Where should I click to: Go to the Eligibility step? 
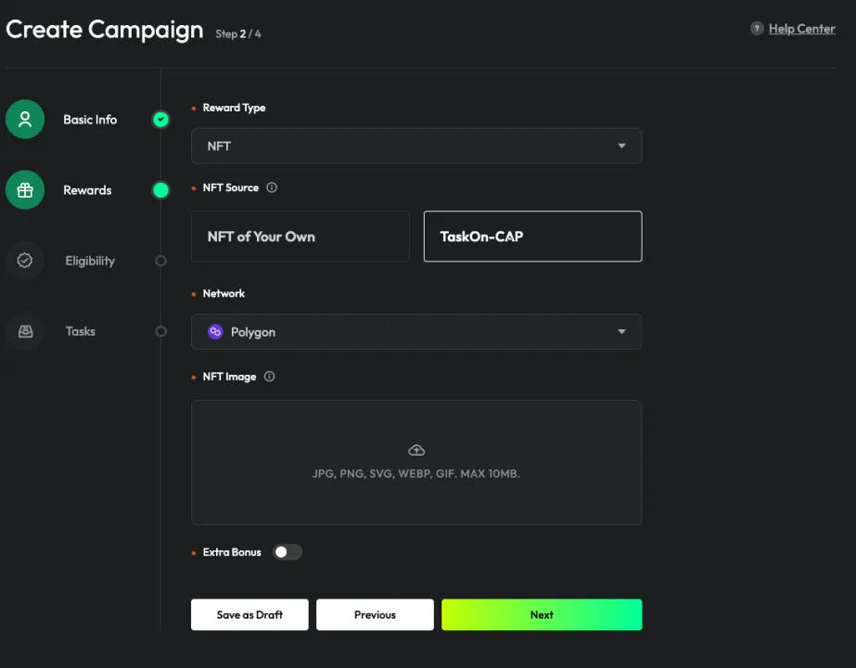click(x=90, y=261)
